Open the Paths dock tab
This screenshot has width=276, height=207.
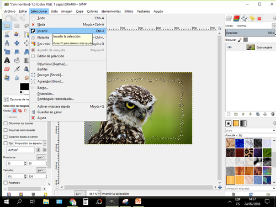(x=245, y=18)
